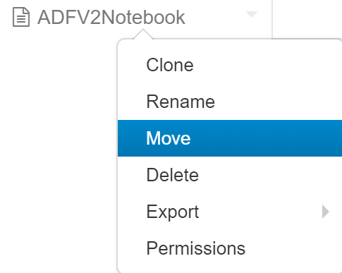Click the Permissions text at menu bottom

point(196,248)
